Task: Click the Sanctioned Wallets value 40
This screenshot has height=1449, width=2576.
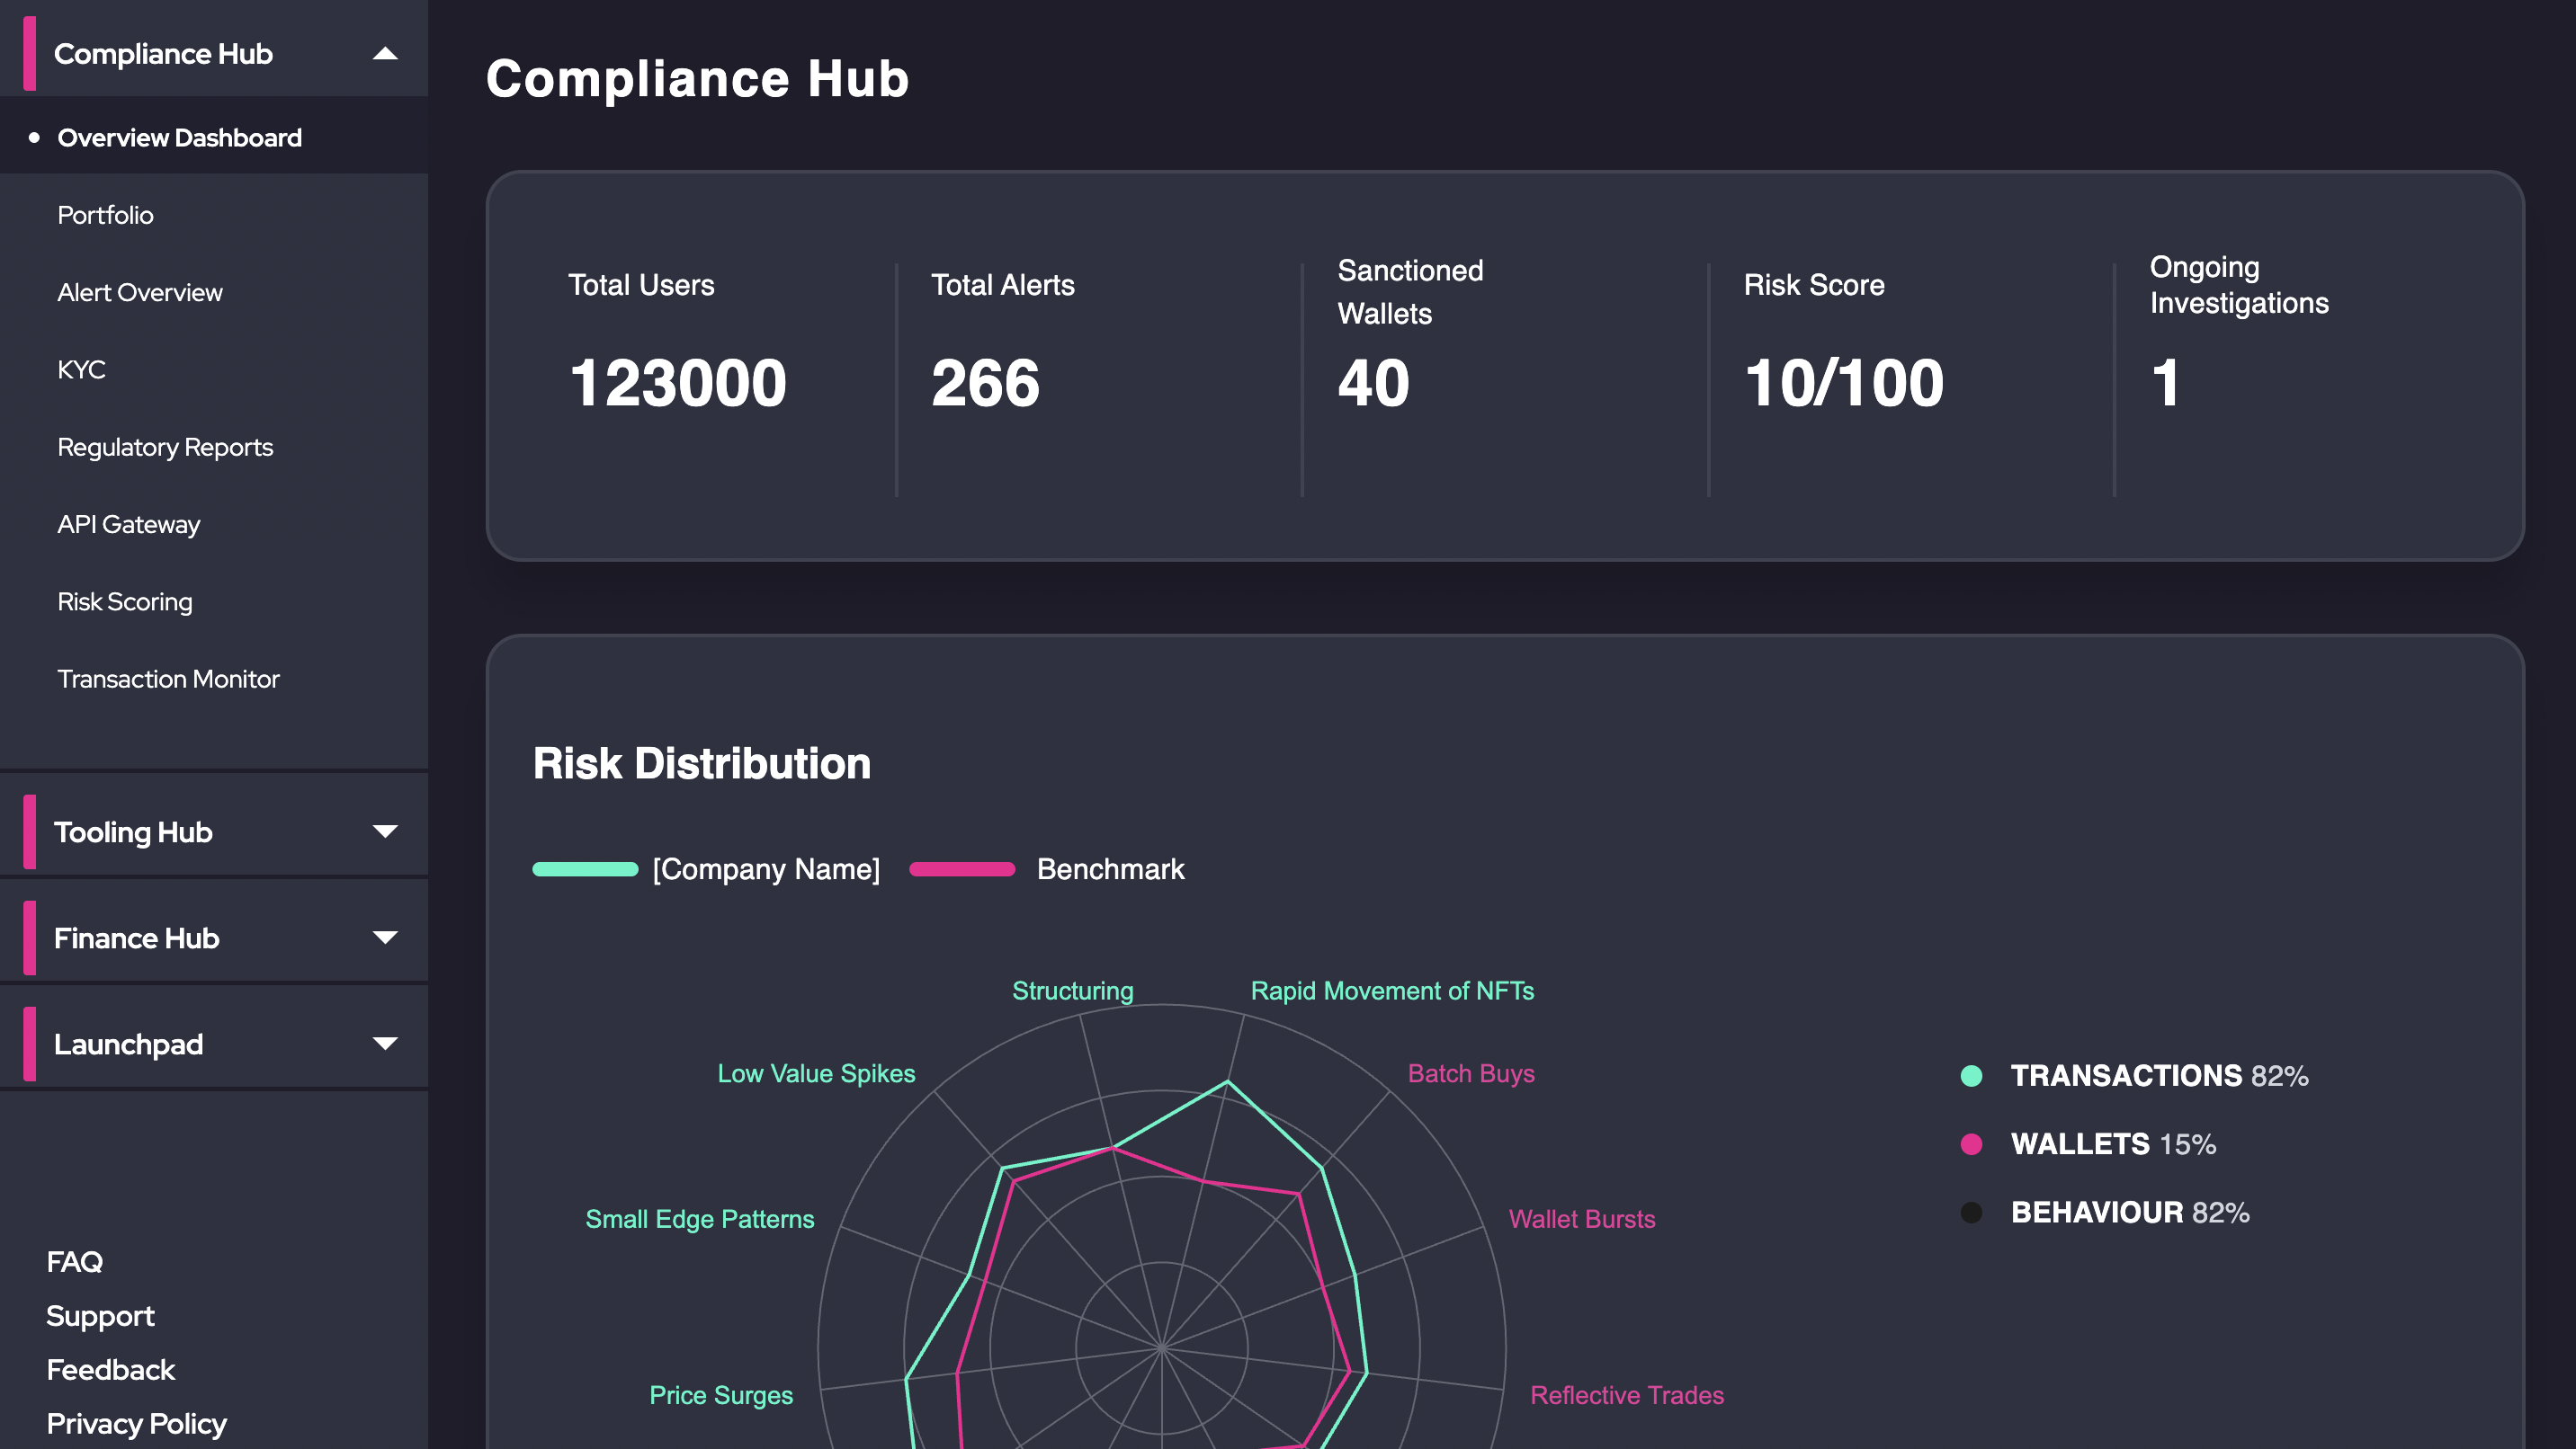Action: [1374, 383]
